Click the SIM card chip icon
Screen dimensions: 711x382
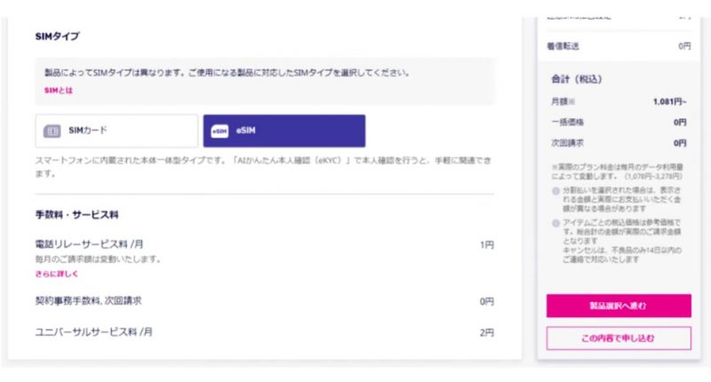pyautogui.click(x=52, y=131)
